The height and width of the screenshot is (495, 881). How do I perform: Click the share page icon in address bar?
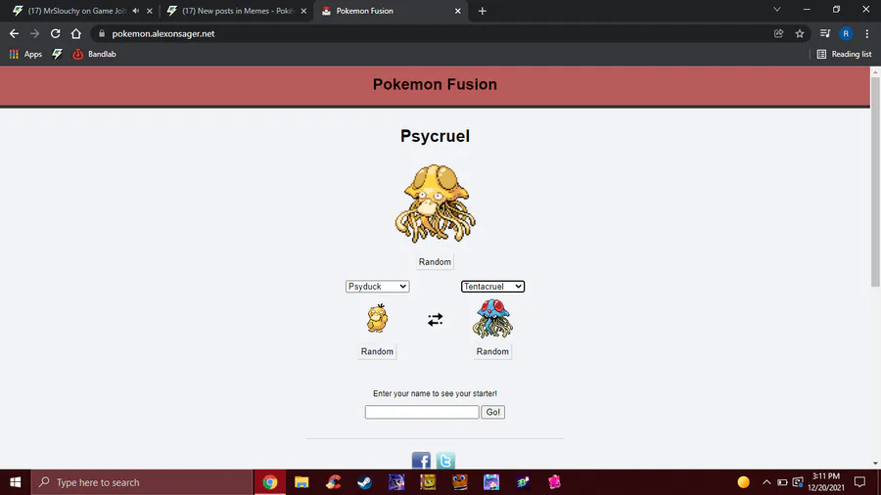779,33
